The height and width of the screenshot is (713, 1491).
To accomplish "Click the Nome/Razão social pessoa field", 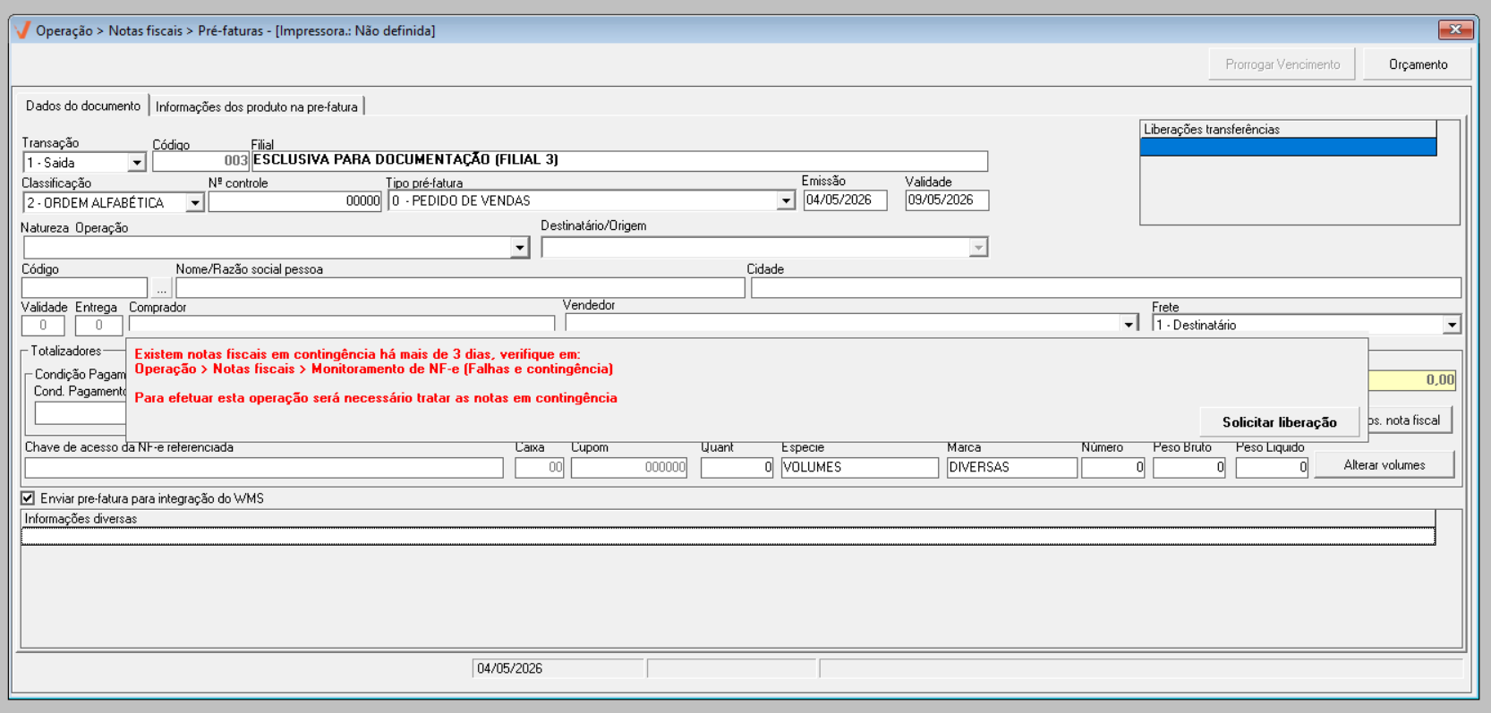I will pyautogui.click(x=460, y=288).
